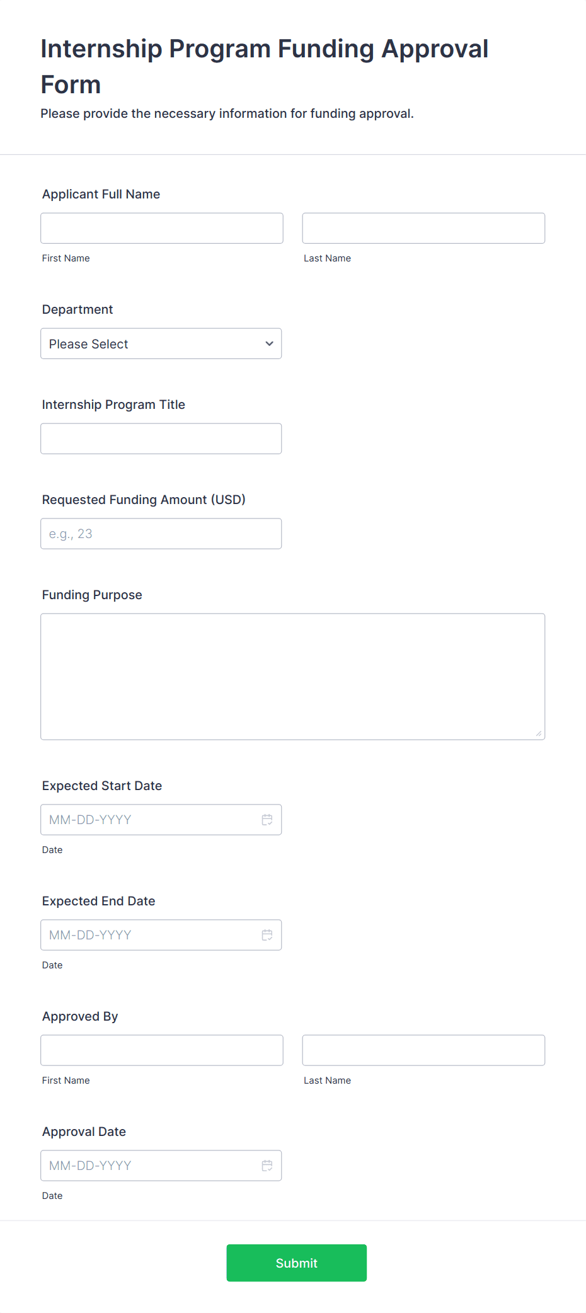
Task: Click the Applicant Full Name label
Action: pyautogui.click(x=101, y=194)
